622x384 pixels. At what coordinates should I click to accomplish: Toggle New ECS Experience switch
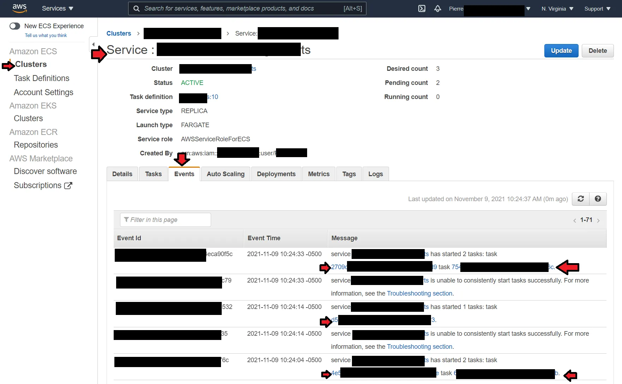15,26
